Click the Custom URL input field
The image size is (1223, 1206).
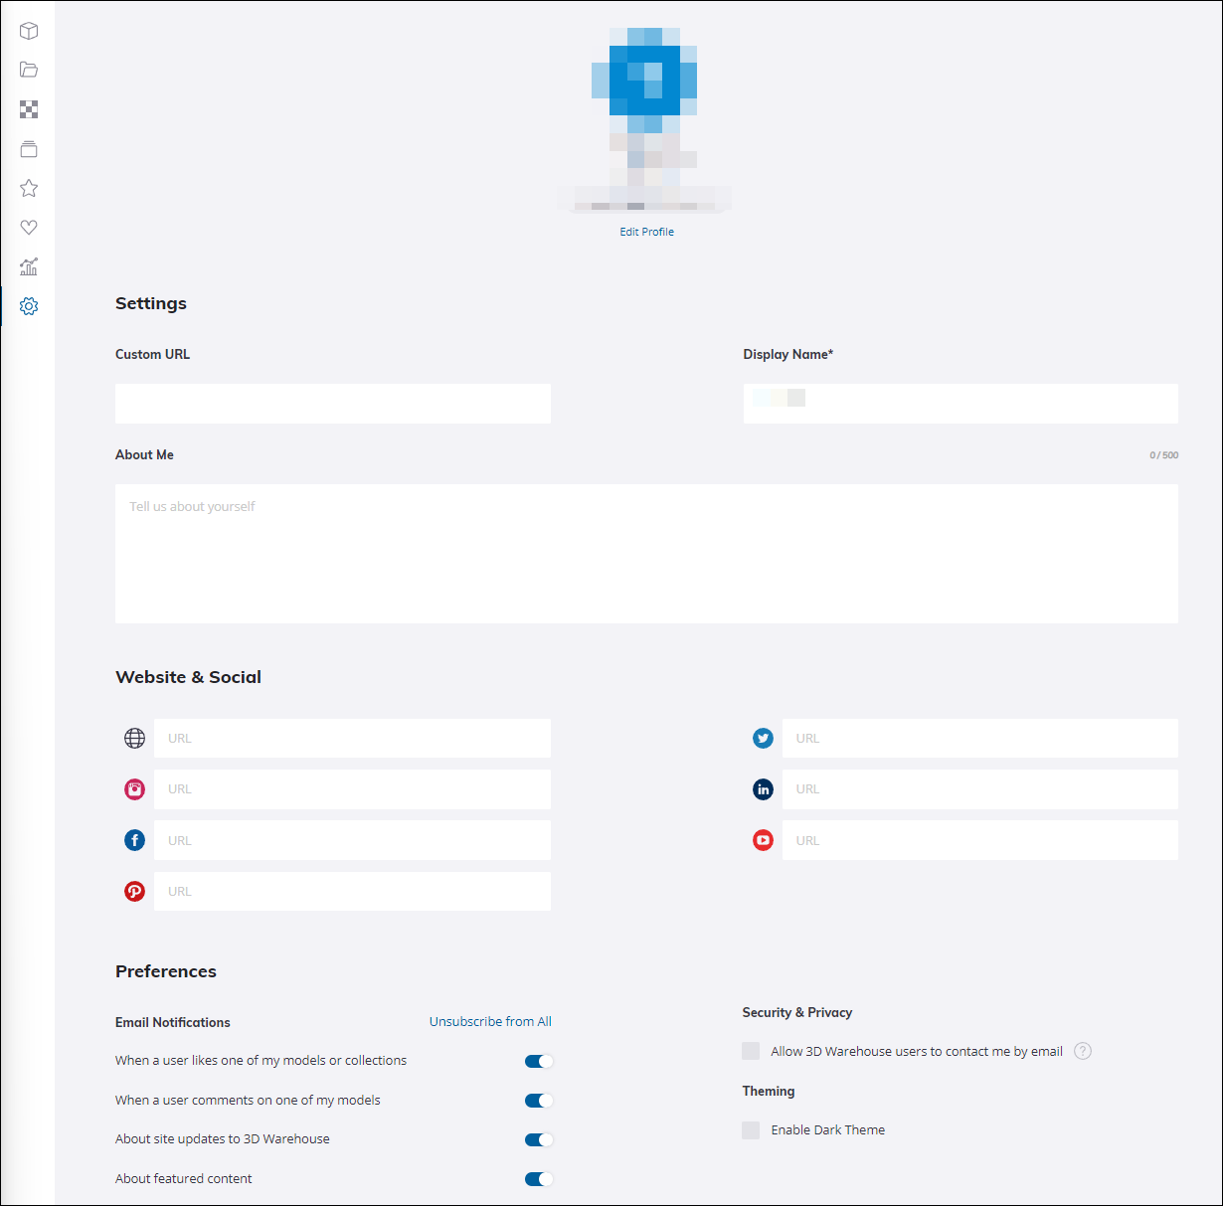(x=332, y=404)
